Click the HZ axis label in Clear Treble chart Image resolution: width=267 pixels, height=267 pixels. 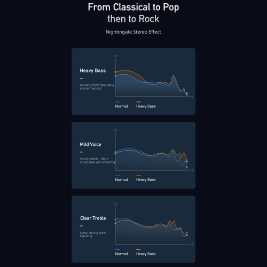click(x=191, y=244)
